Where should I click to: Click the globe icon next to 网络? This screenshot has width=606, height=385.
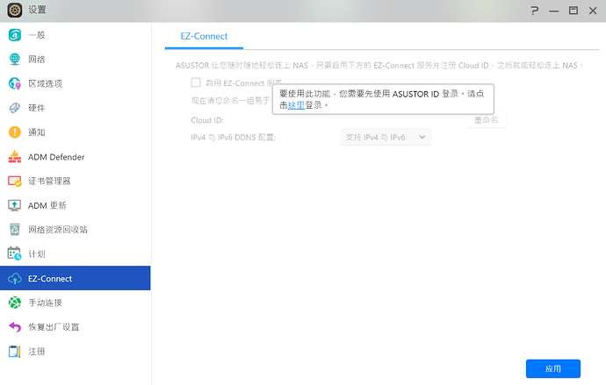[x=14, y=60]
